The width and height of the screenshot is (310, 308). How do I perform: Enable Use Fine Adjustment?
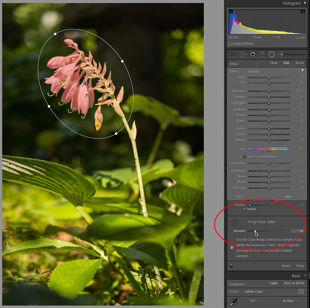(244, 157)
